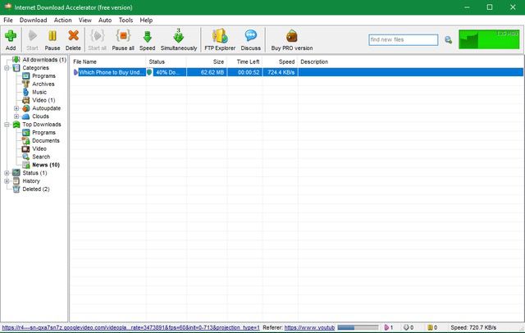Click the green Add download icon
Image resolution: width=525 pixels, height=333 pixels.
coord(11,36)
